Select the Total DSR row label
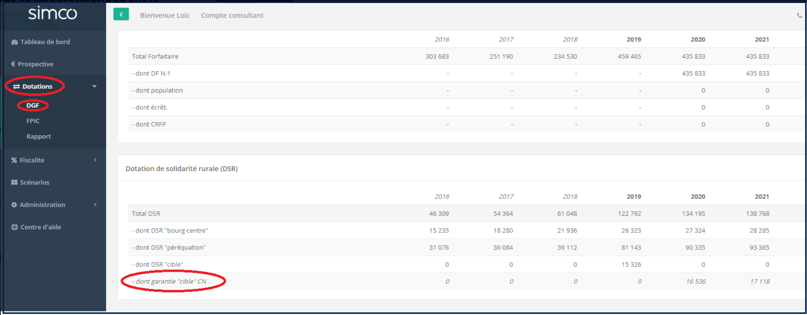 coord(146,213)
